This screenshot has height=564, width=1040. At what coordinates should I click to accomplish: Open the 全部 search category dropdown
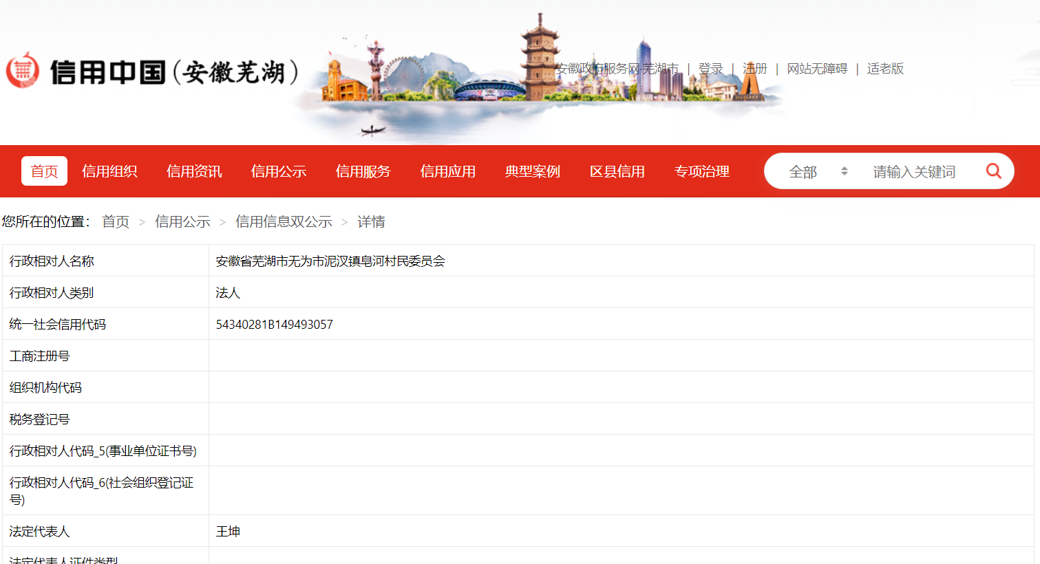coord(818,171)
